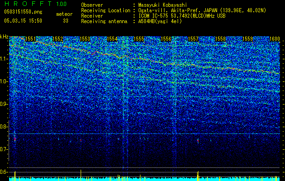Click the 1555 time marker

pyautogui.click(x=139, y=39)
